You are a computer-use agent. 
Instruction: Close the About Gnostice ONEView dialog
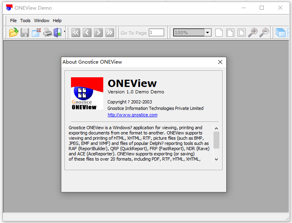[220, 62]
